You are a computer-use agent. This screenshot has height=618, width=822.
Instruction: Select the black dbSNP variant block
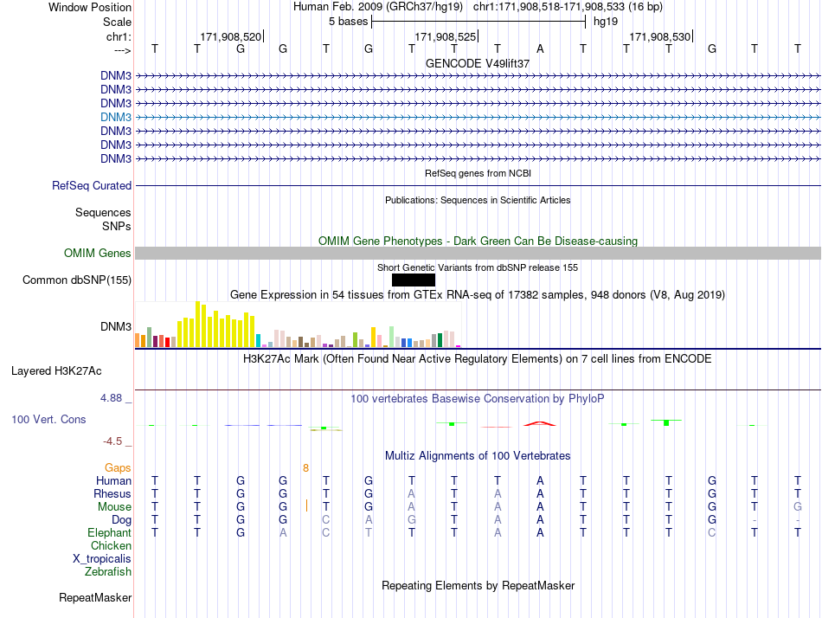pos(413,280)
